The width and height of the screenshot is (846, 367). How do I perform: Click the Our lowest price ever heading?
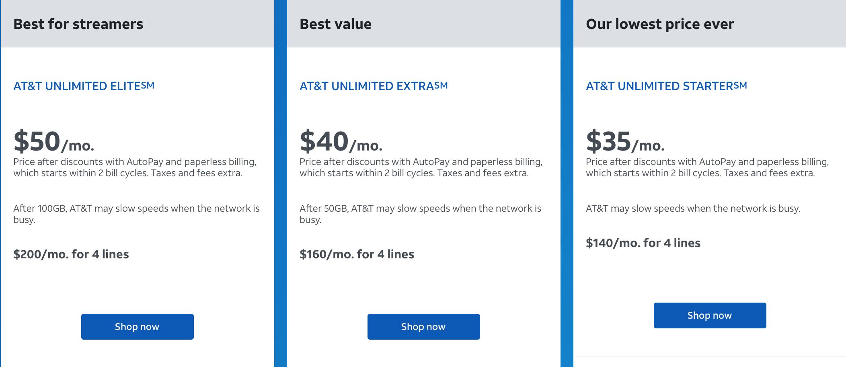point(659,24)
